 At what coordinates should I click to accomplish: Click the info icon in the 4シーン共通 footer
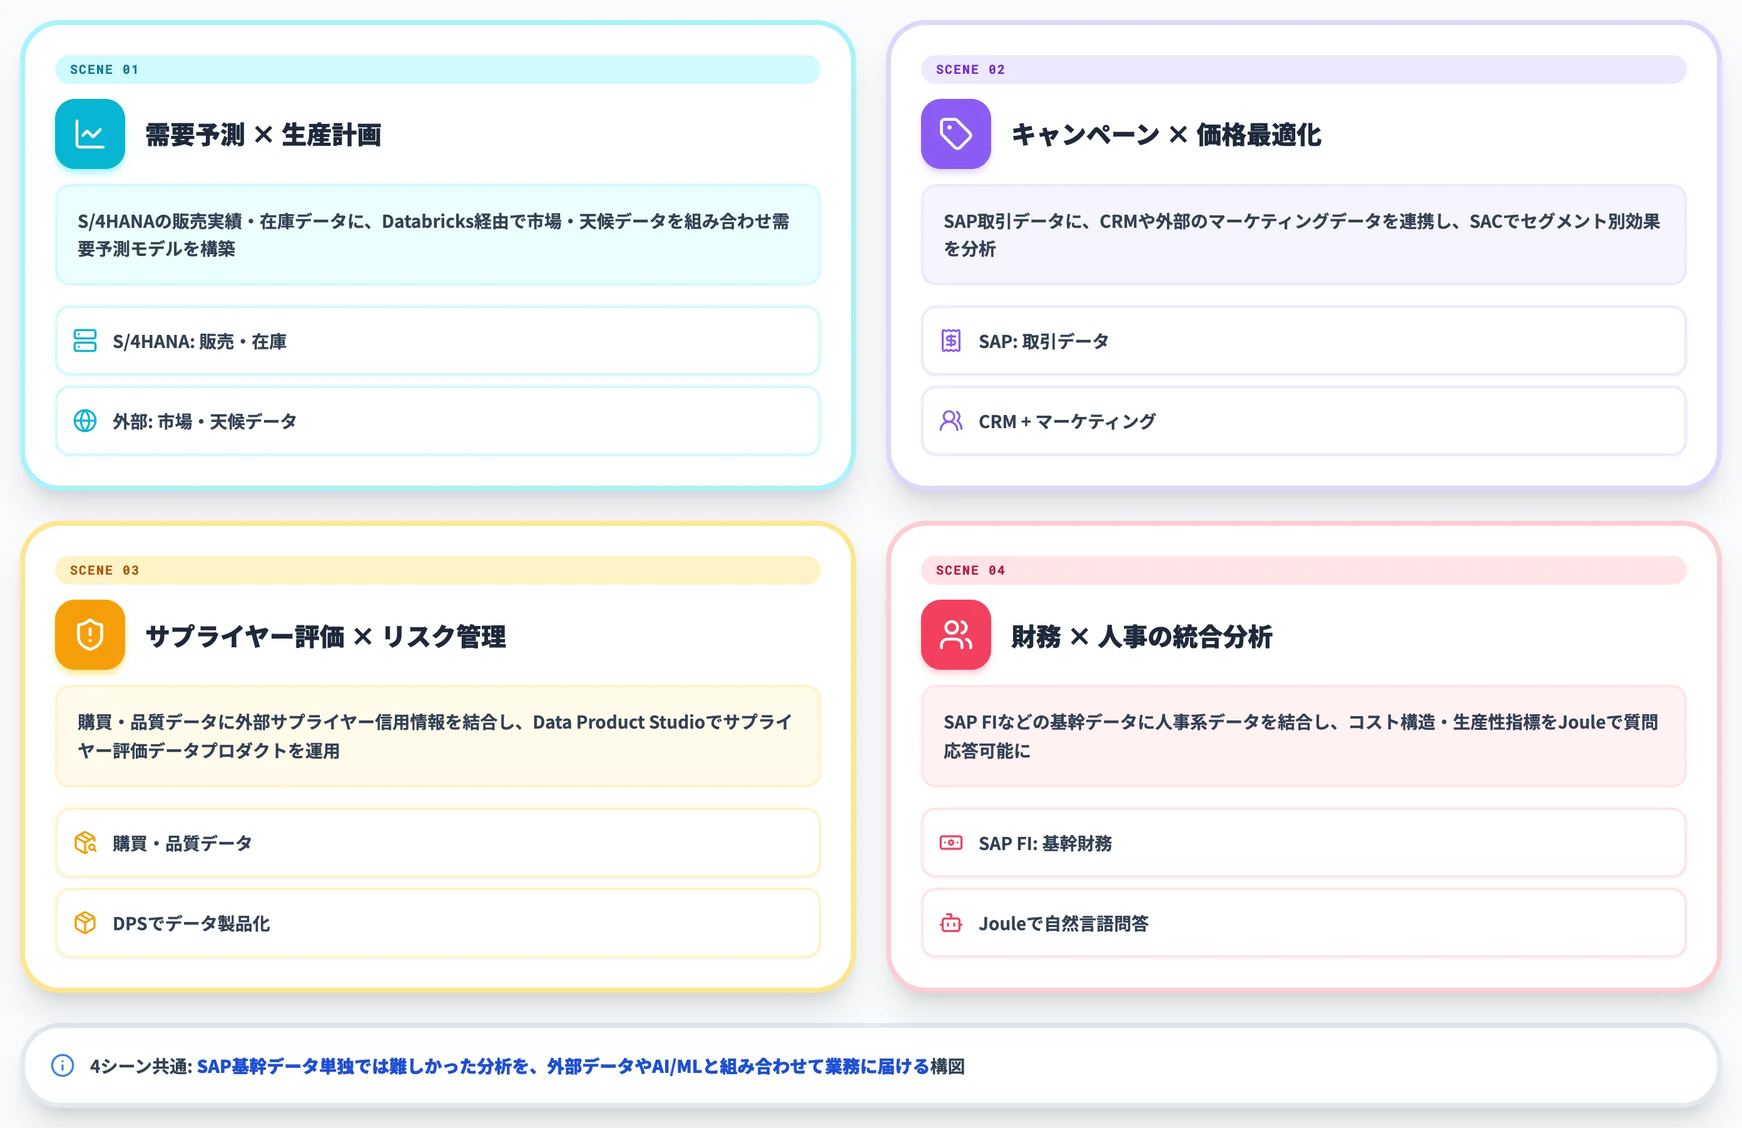62,1066
